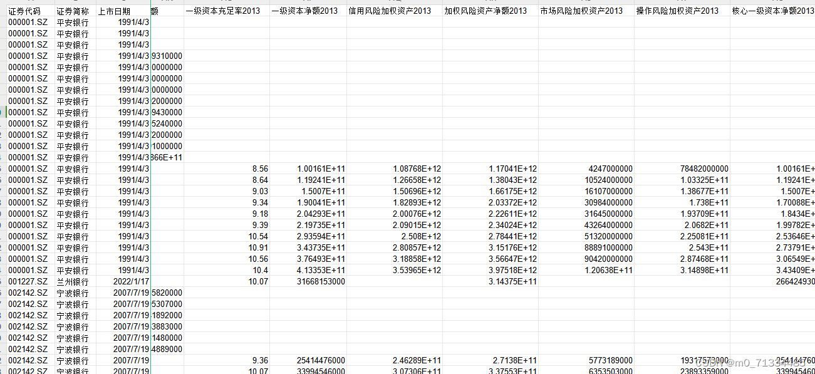Screen dimensions: 815x374
Task: Click the 兰州银行 tier-one capital 31668153000
Action: tap(308, 281)
